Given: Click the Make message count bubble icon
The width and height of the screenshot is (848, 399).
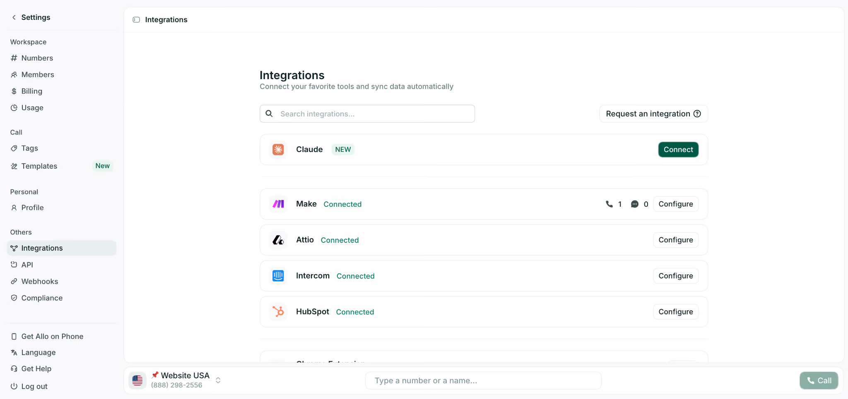Looking at the screenshot, I should tap(635, 204).
